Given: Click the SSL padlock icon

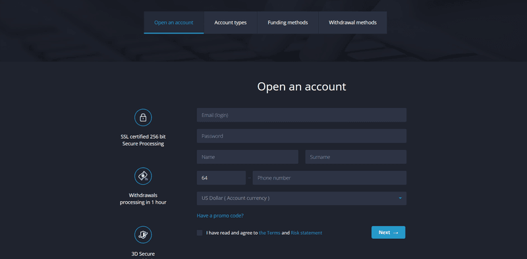Looking at the screenshot, I should pyautogui.click(x=143, y=118).
